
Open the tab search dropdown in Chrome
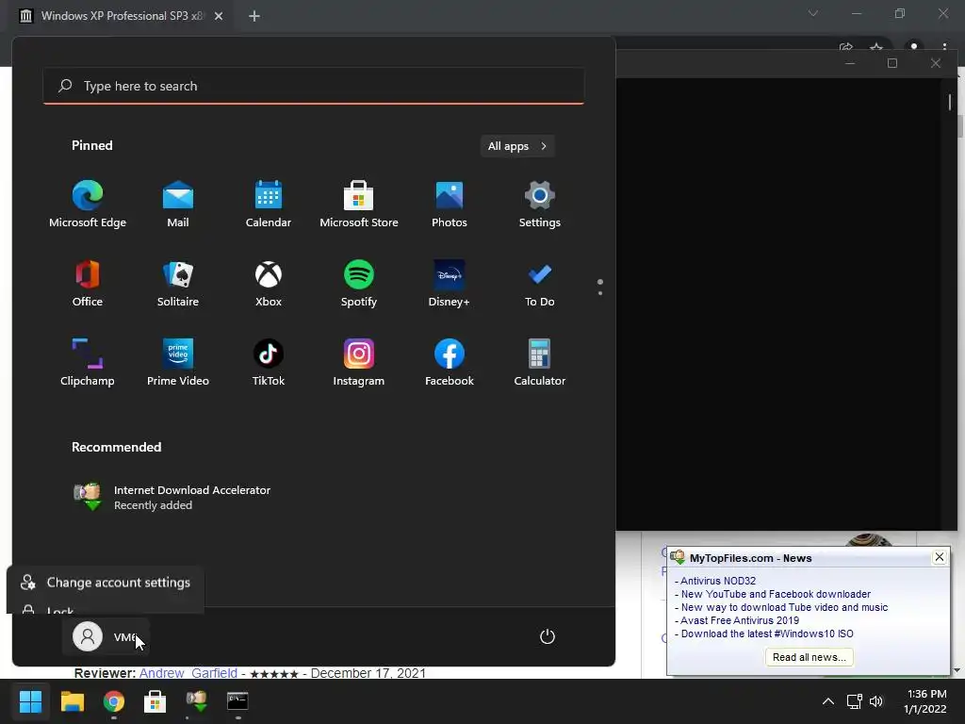click(x=813, y=13)
